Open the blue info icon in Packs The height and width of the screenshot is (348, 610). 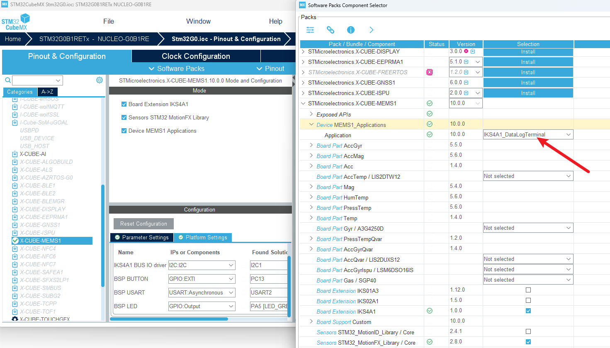351,30
